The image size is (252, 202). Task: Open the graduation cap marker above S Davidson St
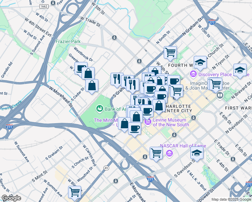(x=197, y=153)
